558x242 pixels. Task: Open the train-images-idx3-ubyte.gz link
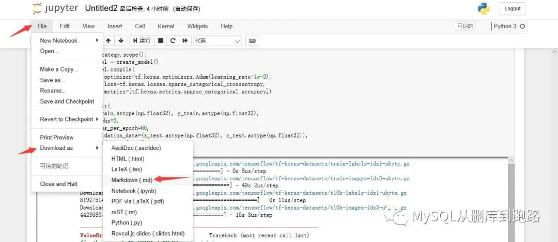click(x=301, y=179)
